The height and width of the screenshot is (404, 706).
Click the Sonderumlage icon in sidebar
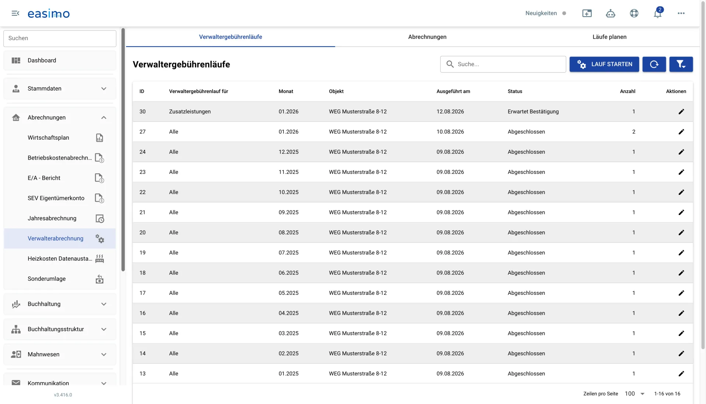tap(100, 279)
